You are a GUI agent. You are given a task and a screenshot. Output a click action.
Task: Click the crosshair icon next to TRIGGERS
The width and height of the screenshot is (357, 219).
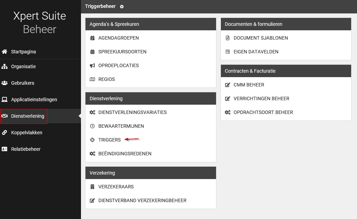pyautogui.click(x=92, y=140)
